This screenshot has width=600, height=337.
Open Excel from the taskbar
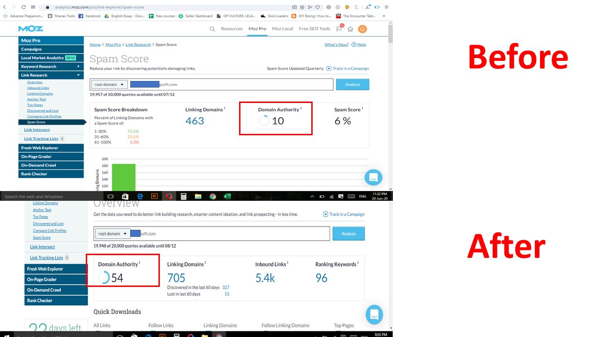coord(227,197)
